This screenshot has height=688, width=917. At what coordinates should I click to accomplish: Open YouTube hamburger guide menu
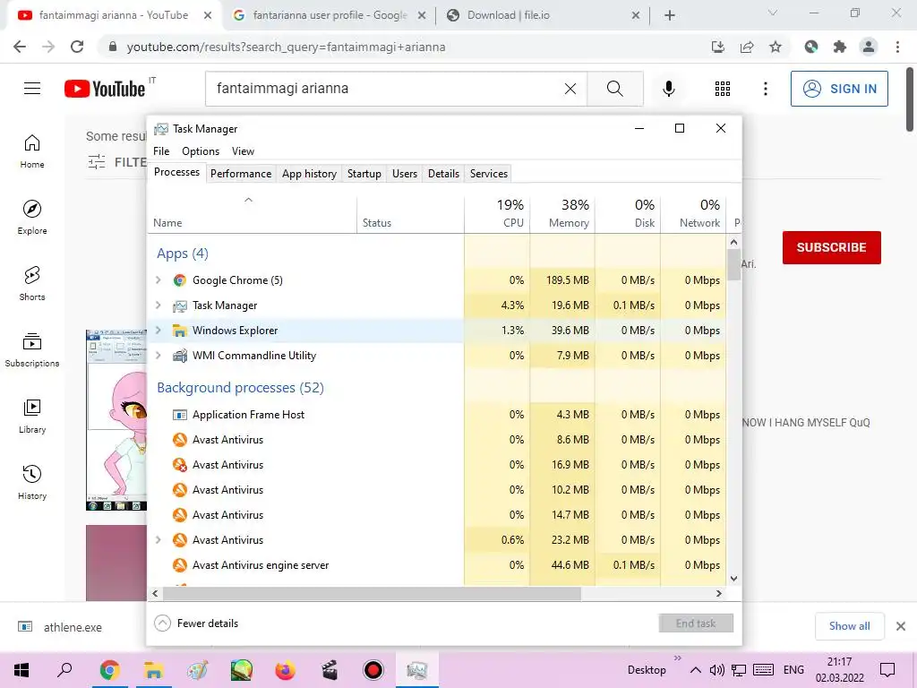click(32, 89)
